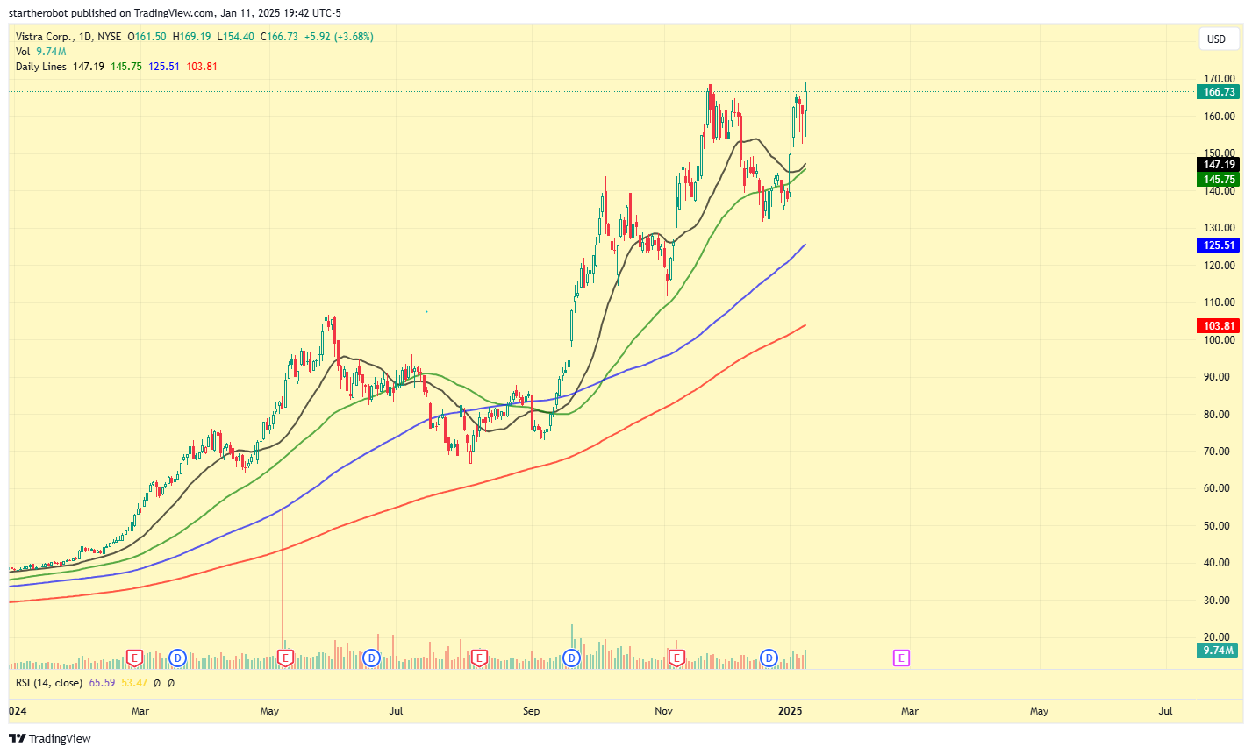This screenshot has height=754, width=1252.
Task: Click the black 147.19 price axis label
Action: coord(1218,165)
